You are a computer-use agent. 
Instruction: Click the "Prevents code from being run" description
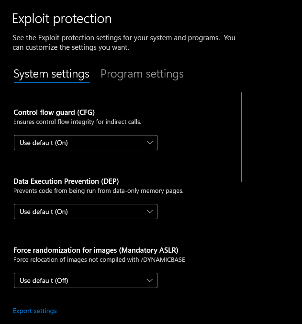pos(99,191)
